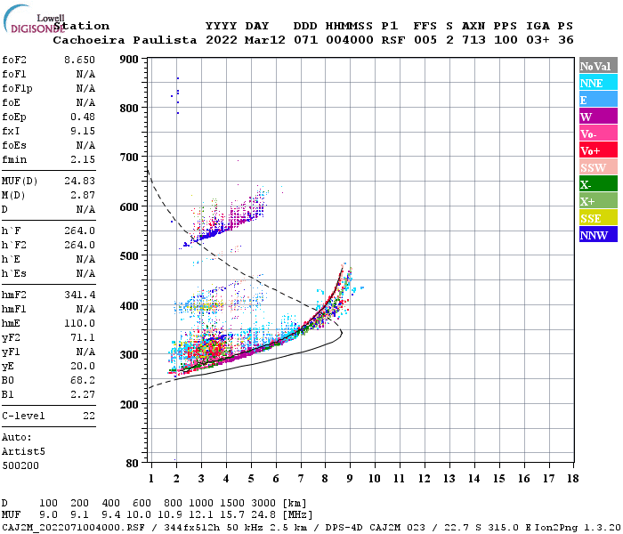Click the foF2 value 8.650
This screenshot has height=534, width=623.
pos(79,60)
